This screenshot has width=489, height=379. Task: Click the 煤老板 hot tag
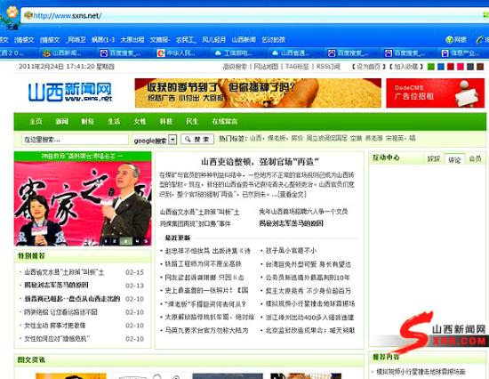tap(277, 138)
